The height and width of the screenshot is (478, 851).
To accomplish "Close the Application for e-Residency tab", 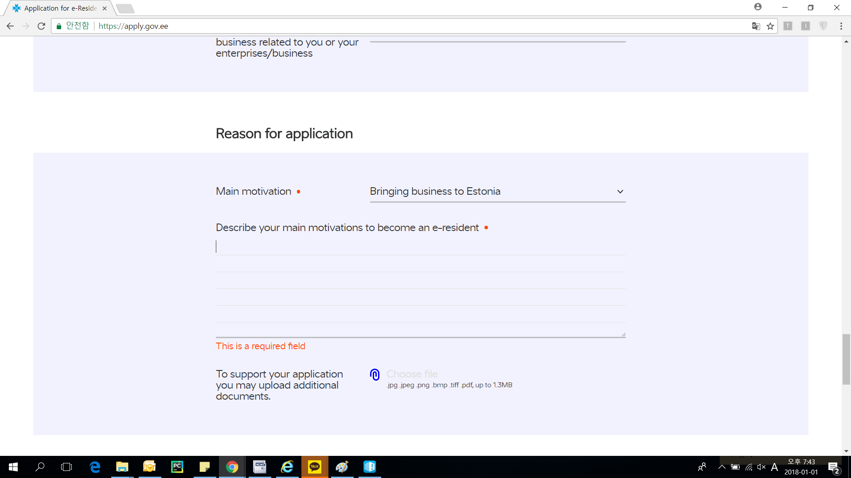I will [105, 8].
